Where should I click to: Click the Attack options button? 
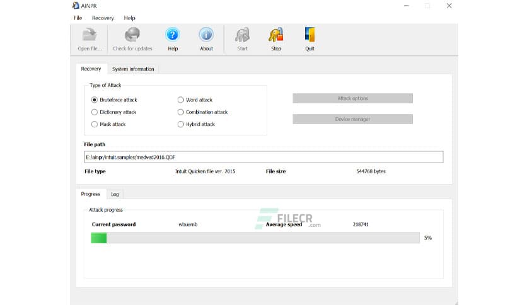click(352, 98)
